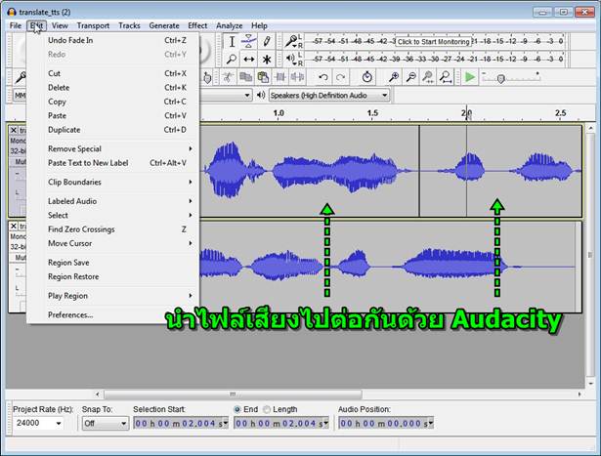The height and width of the screenshot is (456, 601).
Task: Open End time format dropdown arrow
Action: pos(325,423)
